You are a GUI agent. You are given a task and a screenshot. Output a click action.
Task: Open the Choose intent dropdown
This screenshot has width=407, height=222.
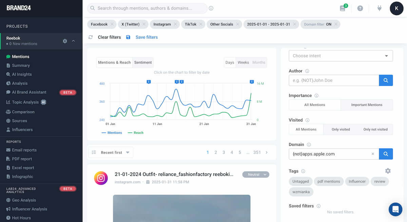[341, 56]
